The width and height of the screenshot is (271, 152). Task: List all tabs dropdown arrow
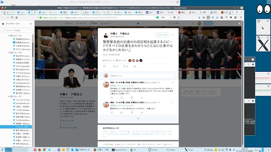point(241,12)
